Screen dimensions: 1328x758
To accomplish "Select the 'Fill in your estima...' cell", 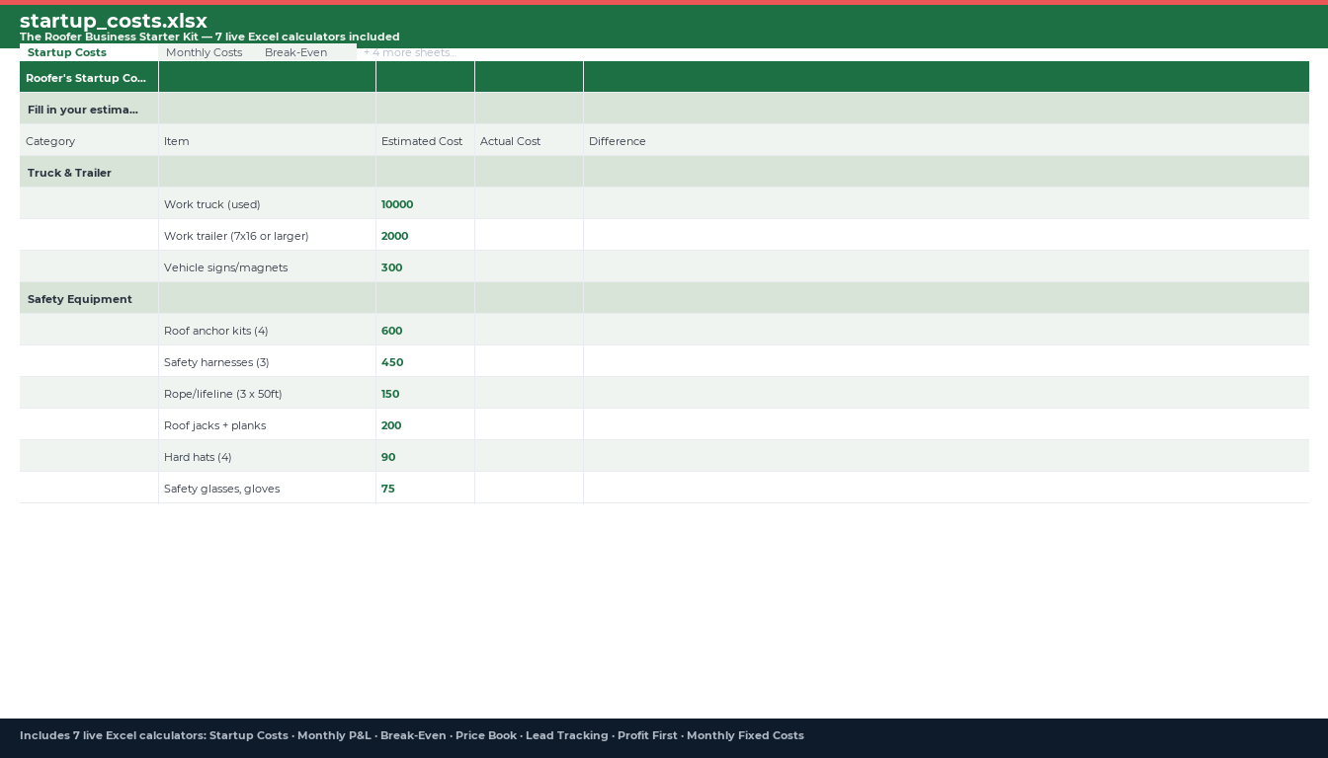I will (x=89, y=109).
